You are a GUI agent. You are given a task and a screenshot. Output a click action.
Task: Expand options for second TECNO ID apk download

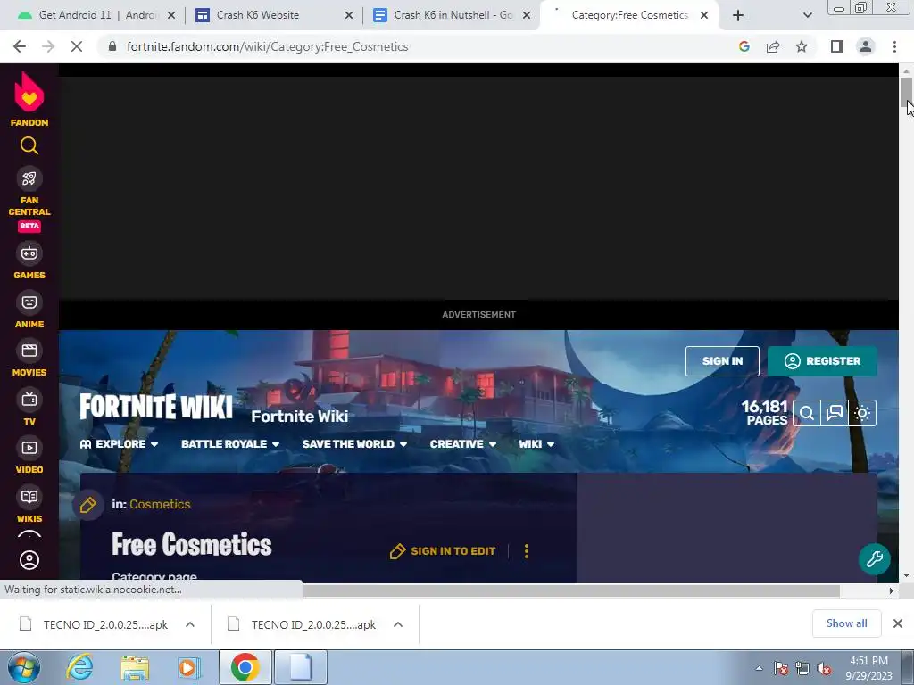tap(398, 624)
